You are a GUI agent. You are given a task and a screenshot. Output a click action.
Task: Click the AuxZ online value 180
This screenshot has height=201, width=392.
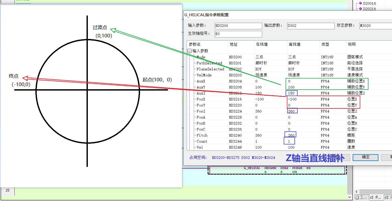pos(258,93)
